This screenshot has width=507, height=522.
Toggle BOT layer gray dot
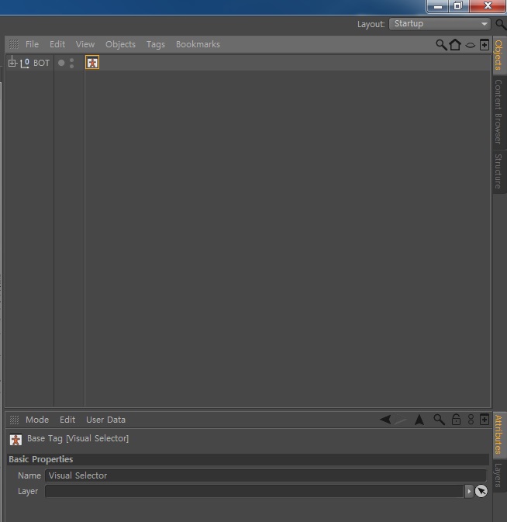pos(61,63)
